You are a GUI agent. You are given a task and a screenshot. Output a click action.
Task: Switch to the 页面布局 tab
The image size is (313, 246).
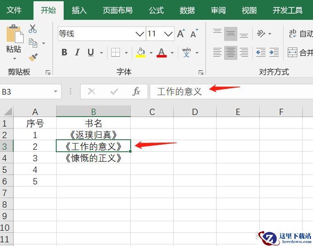[118, 10]
